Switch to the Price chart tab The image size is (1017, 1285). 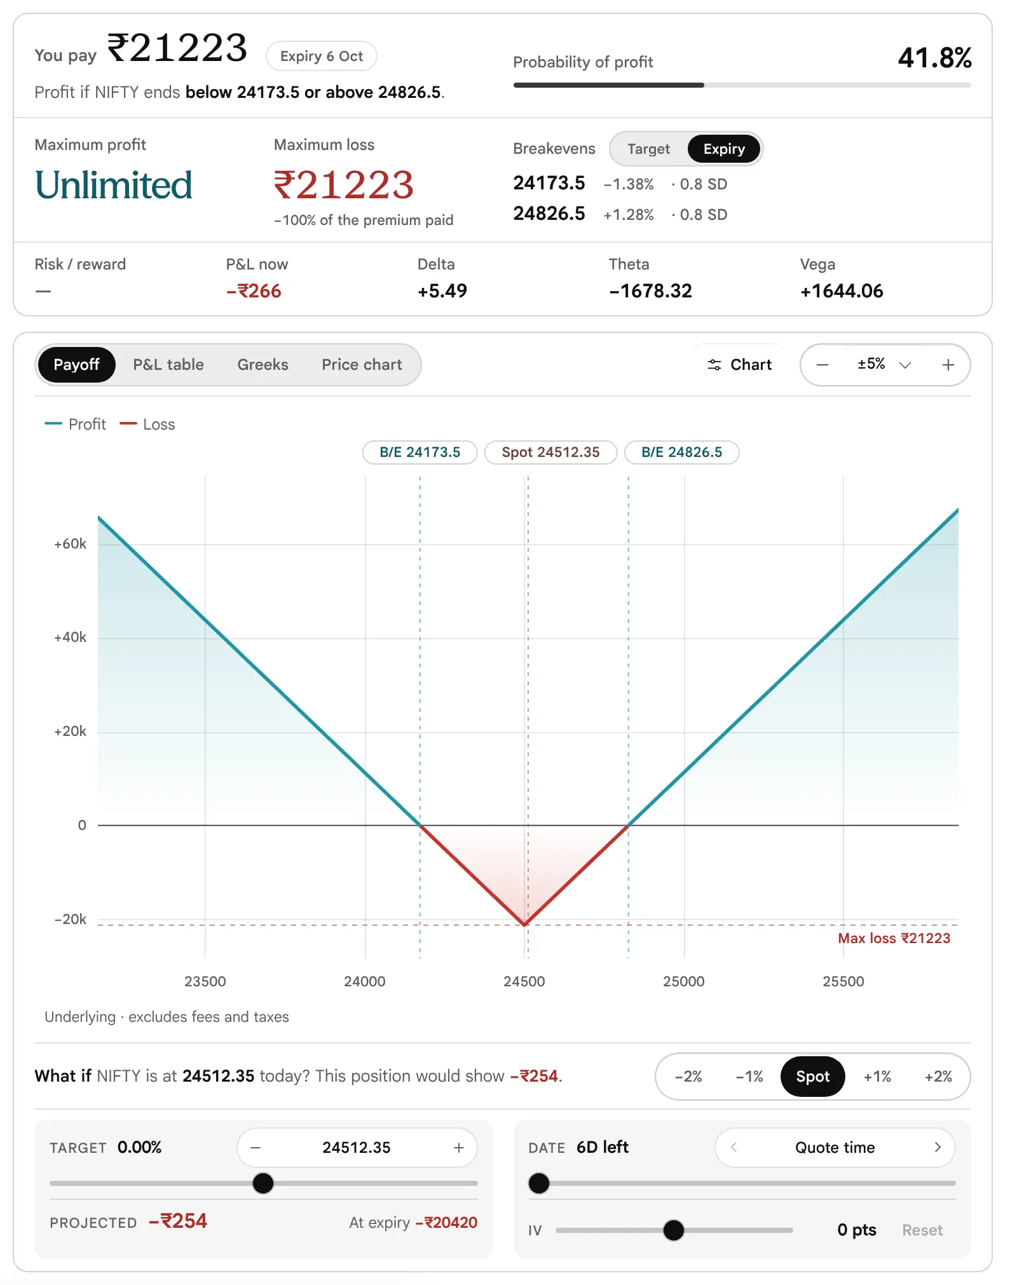point(362,365)
